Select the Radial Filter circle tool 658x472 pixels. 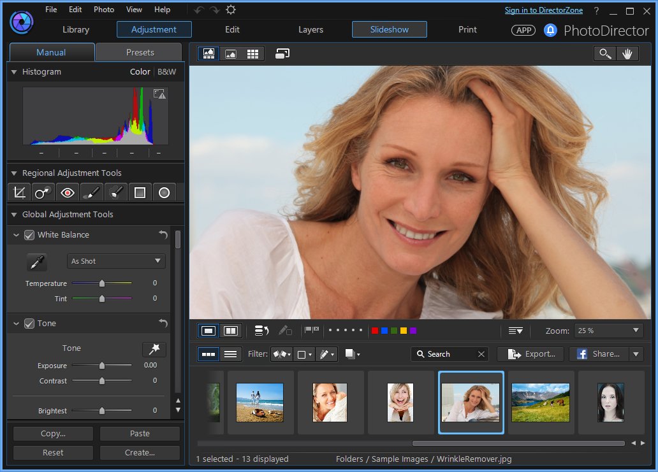pyautogui.click(x=164, y=193)
